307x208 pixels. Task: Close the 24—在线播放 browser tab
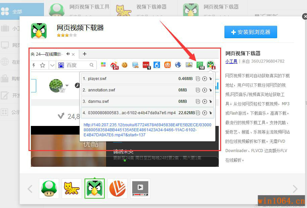pos(73,54)
